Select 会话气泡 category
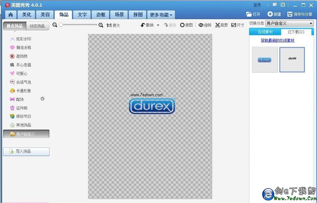The height and width of the screenshot is (203, 317). click(21, 82)
